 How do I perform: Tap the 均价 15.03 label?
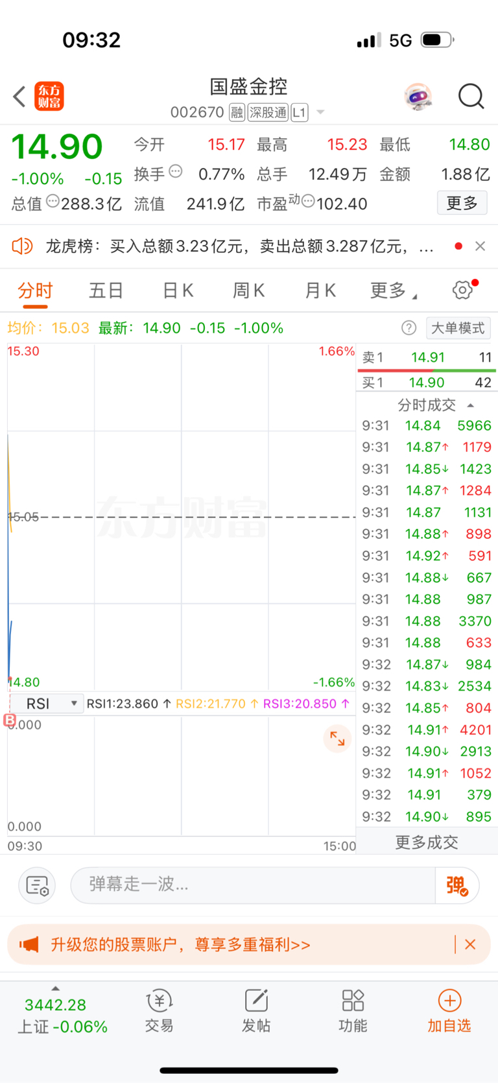pos(48,328)
